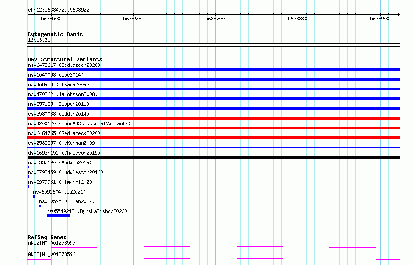Click the DGV Structural Variants track heading

65,59
